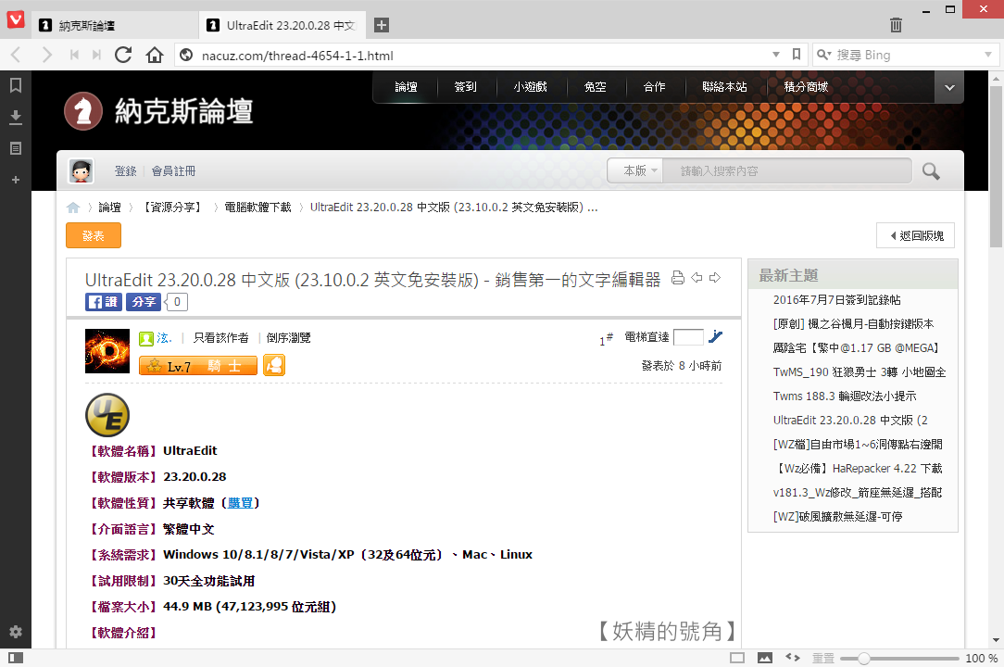Open 小遊戲 navigation menu item

click(x=530, y=86)
